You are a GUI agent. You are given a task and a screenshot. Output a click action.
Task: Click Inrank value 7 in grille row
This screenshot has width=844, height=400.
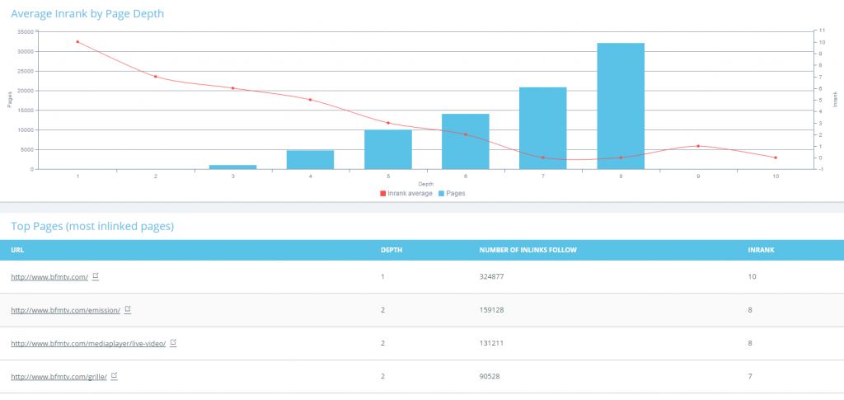750,376
